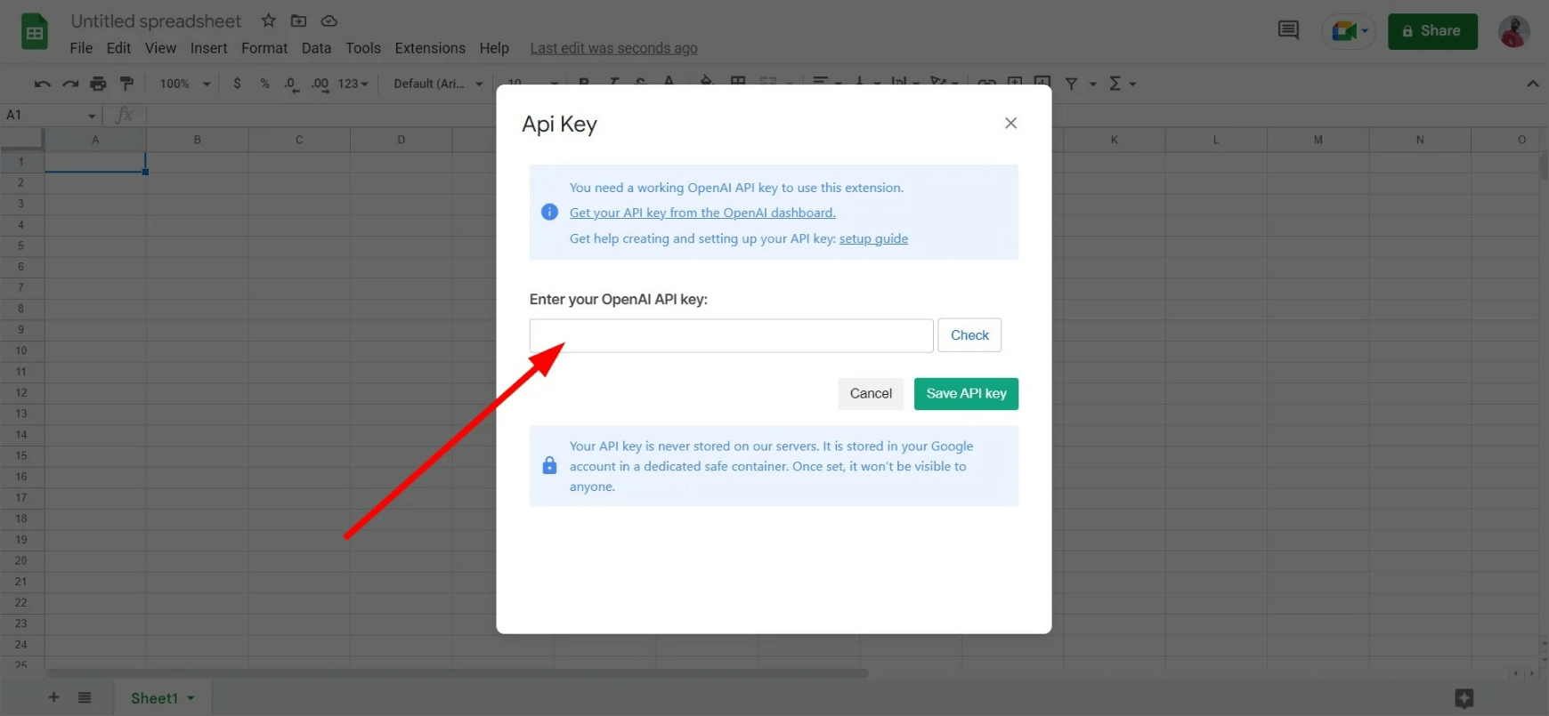Check the cloud document status icon
1549x716 pixels.
pos(328,20)
